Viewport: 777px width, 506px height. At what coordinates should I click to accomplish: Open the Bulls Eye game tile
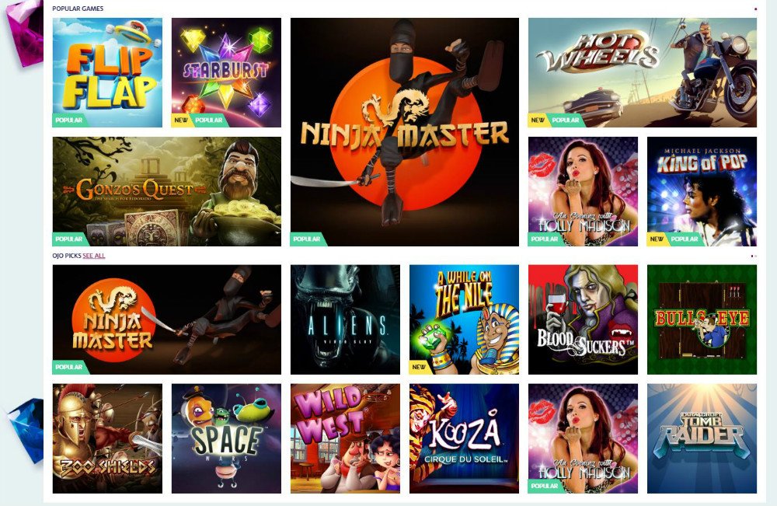[x=702, y=319]
